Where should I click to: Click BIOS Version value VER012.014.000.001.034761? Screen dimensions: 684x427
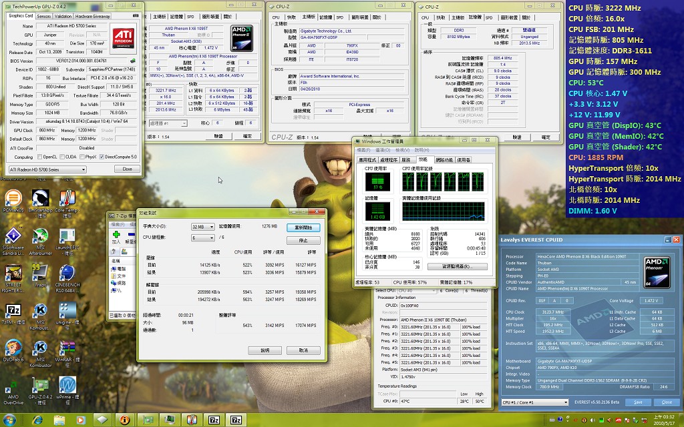(x=81, y=61)
